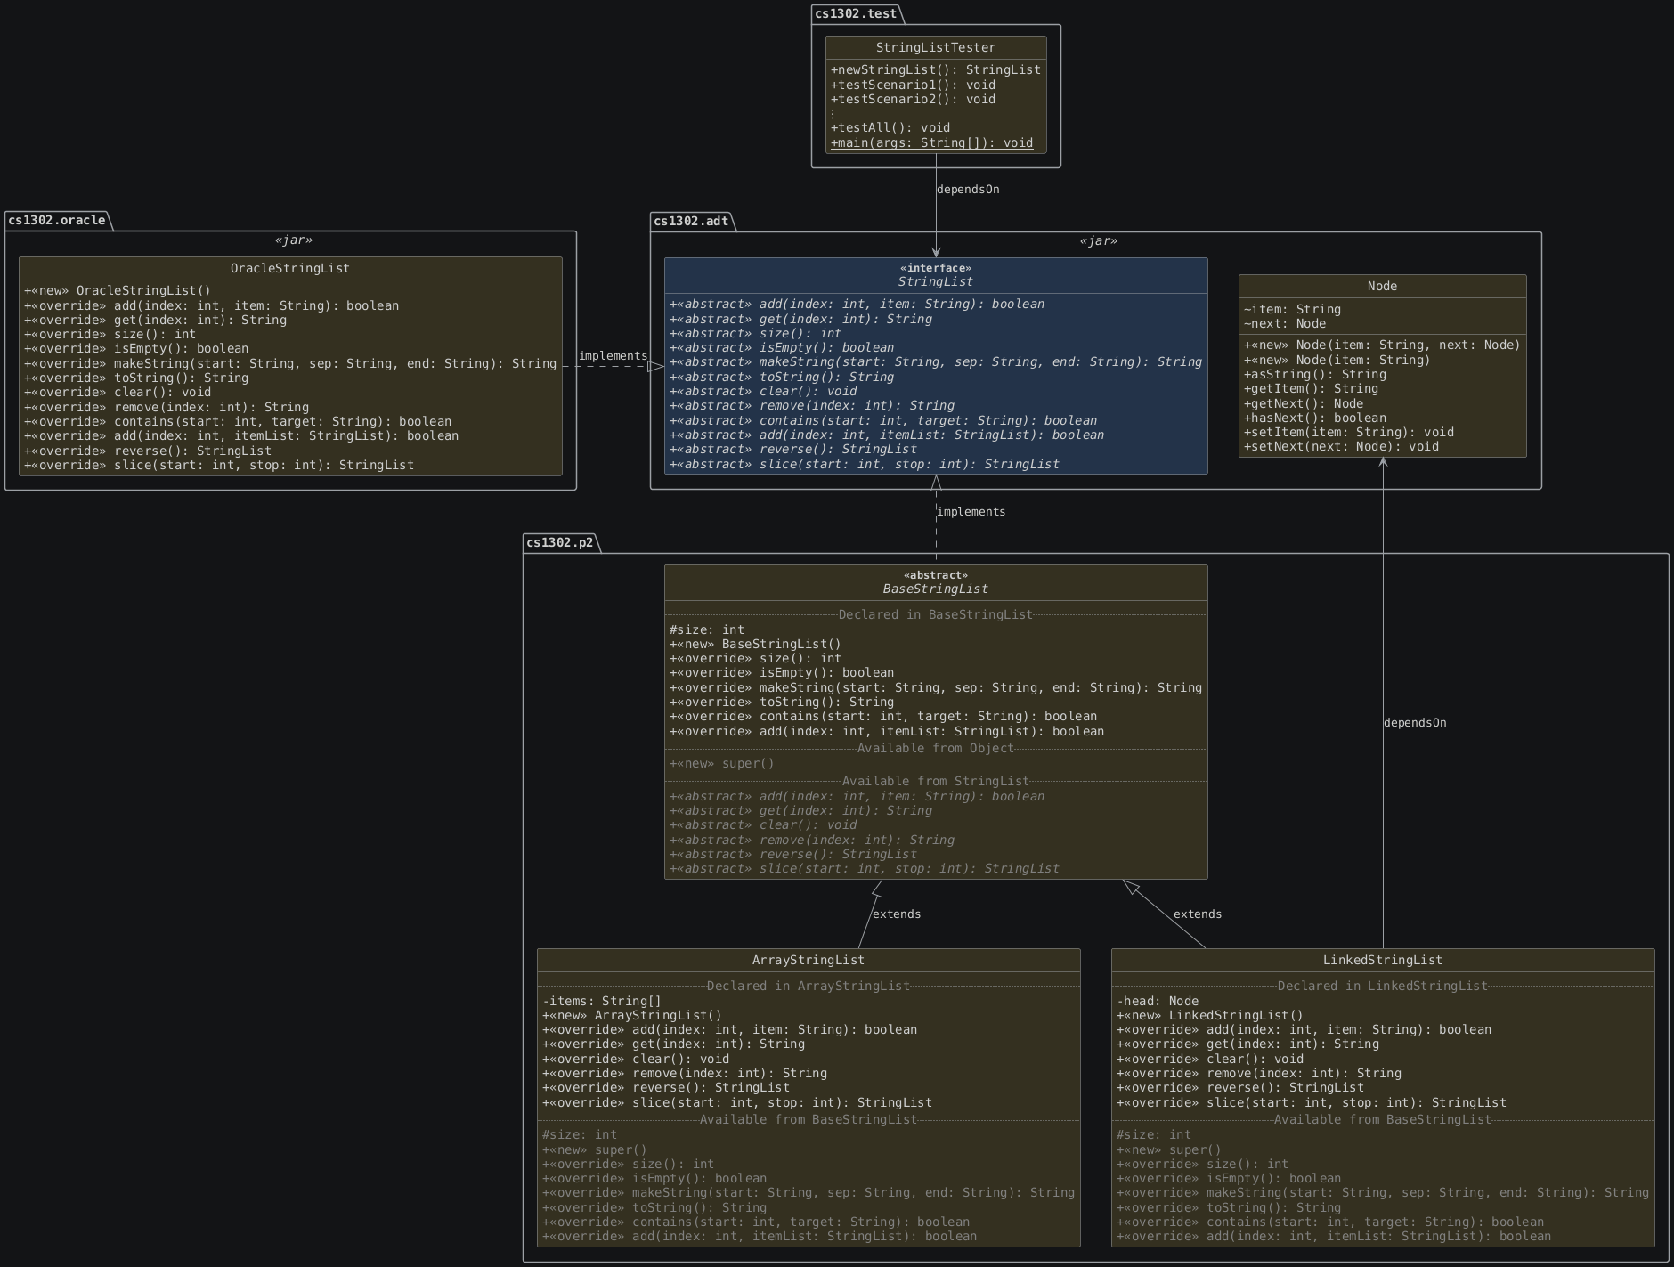Click the cs1302.oracle package label
The width and height of the screenshot is (1674, 1267).
[57, 221]
